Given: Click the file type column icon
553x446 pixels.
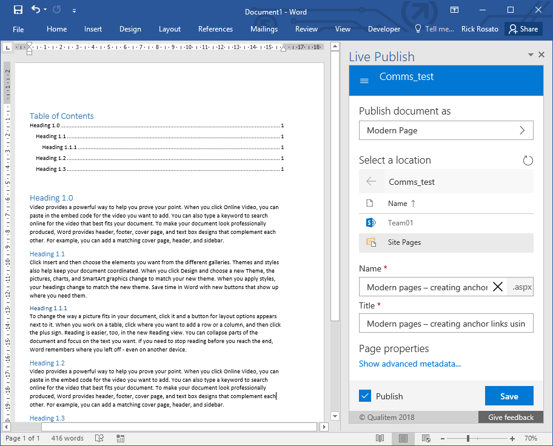Looking at the screenshot, I should [x=370, y=203].
